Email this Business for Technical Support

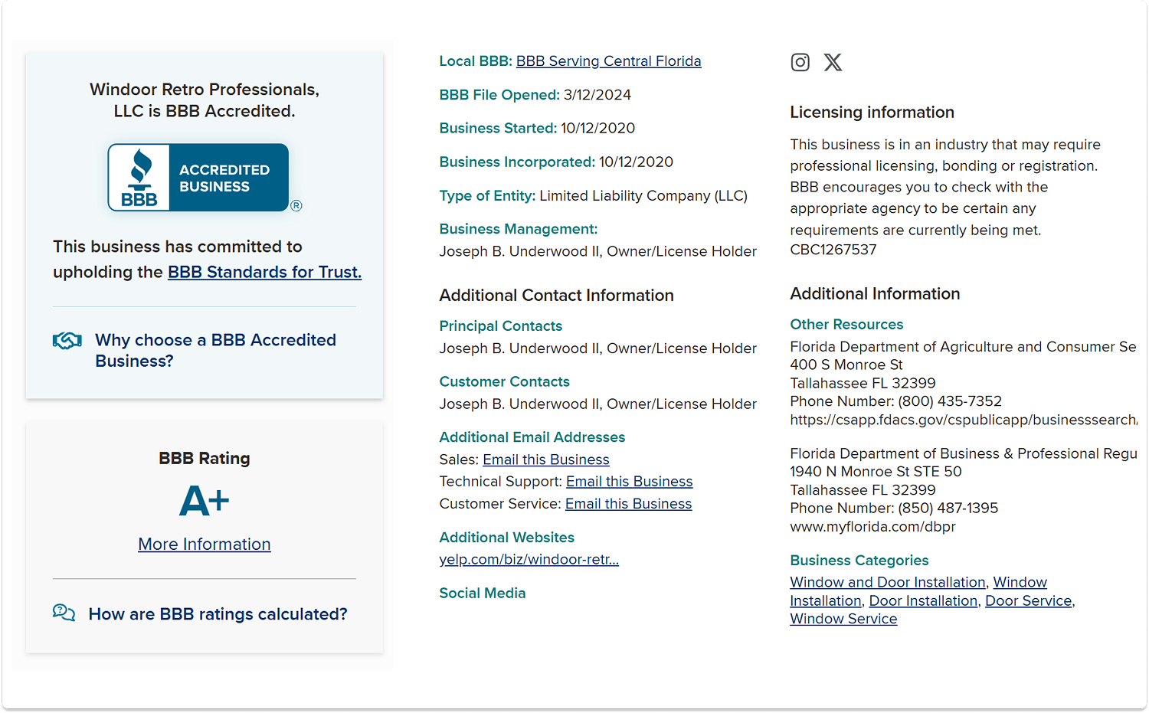(629, 482)
